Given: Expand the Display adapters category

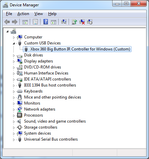Looking at the screenshot, I should point(14,61).
